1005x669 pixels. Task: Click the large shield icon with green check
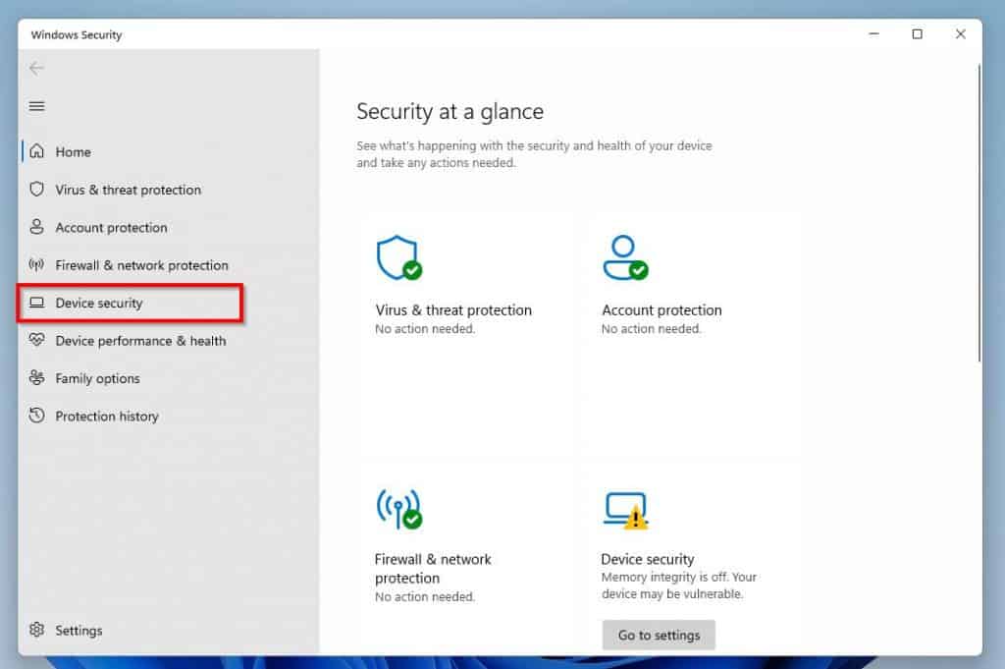[398, 257]
